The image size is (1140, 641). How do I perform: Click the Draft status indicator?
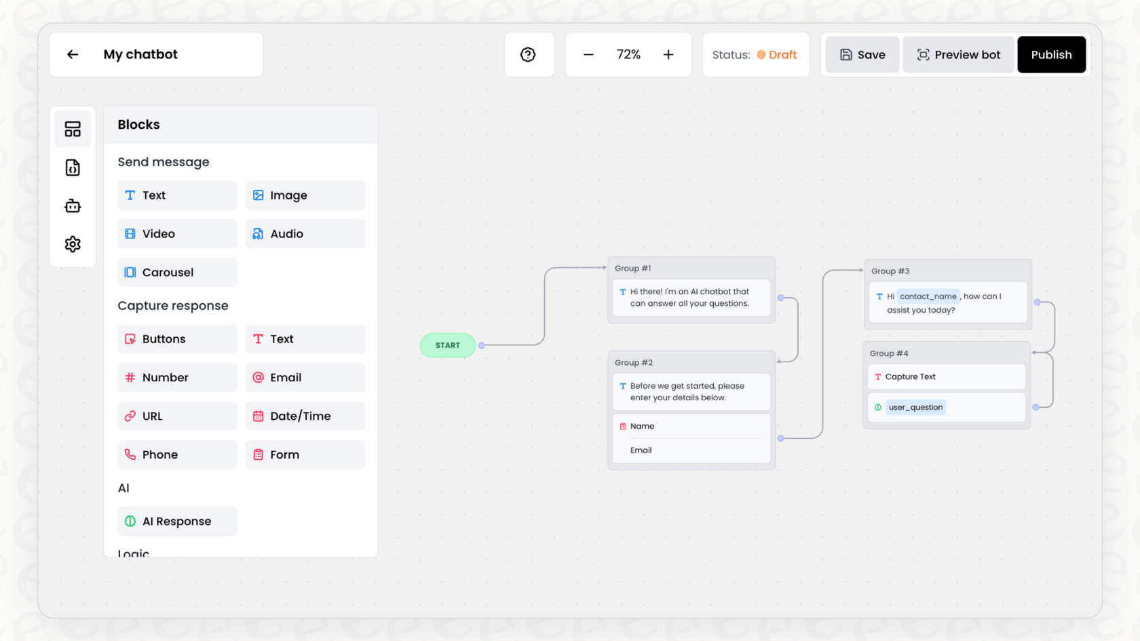pyautogui.click(x=777, y=54)
